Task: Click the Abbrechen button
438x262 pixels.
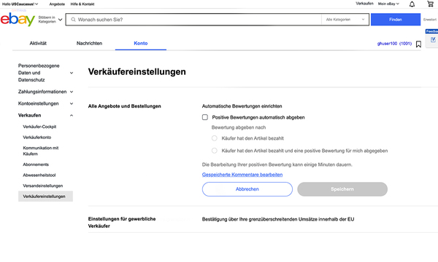Action: click(x=247, y=189)
